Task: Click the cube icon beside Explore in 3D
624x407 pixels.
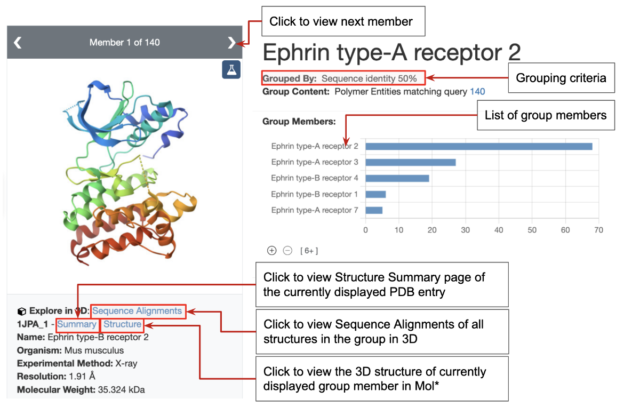Action: point(22,311)
